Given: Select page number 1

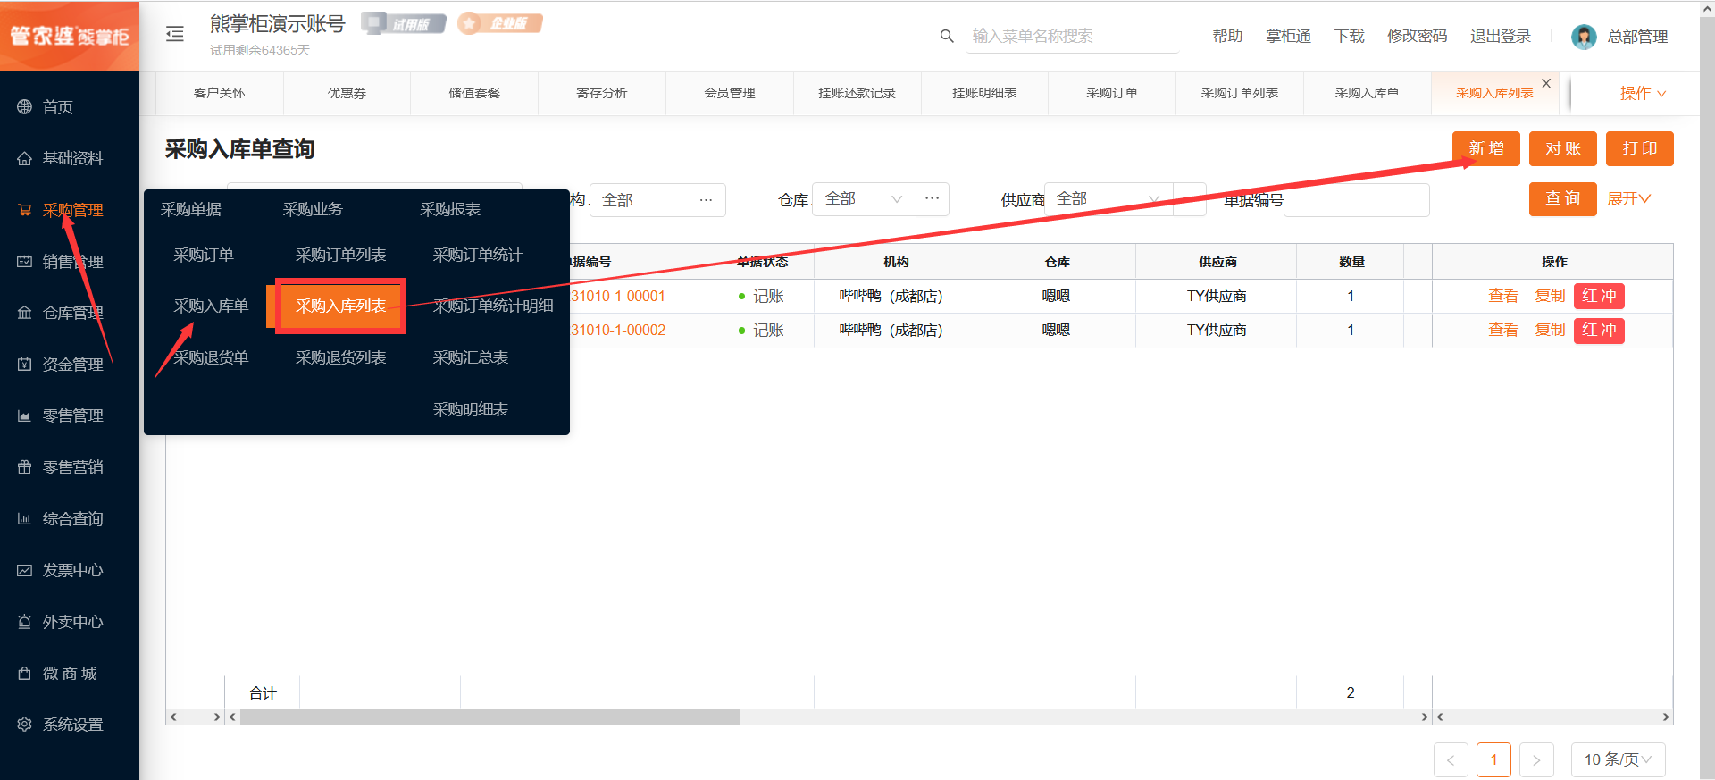Looking at the screenshot, I should pos(1493,760).
